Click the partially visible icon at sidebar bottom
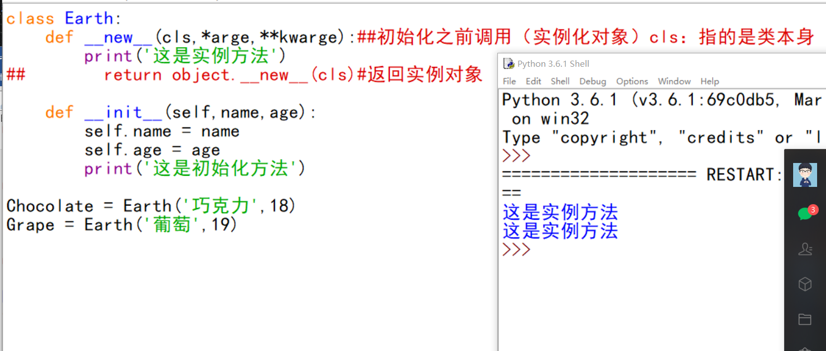The height and width of the screenshot is (351, 826). 805,348
